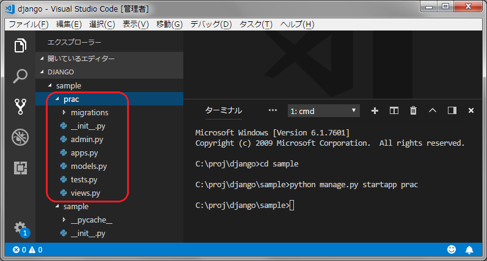The width and height of the screenshot is (487, 261).
Task: Split the terminal pane
Action: (x=394, y=110)
